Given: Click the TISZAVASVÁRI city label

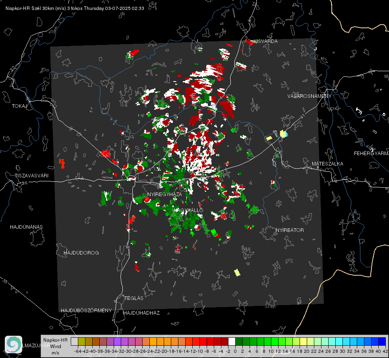Looking at the screenshot, I should tap(31, 176).
